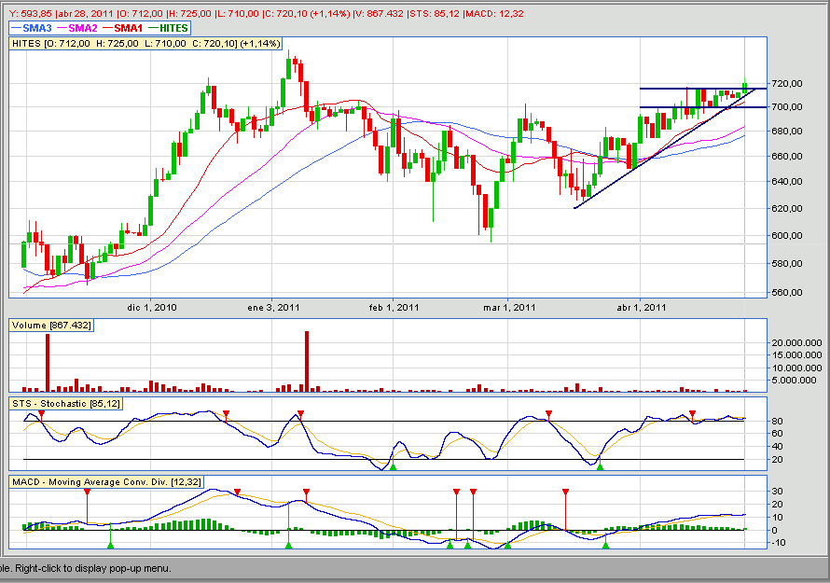Click leftmost green marker in MACD panel
This screenshot has height=583, width=830.
[111, 544]
